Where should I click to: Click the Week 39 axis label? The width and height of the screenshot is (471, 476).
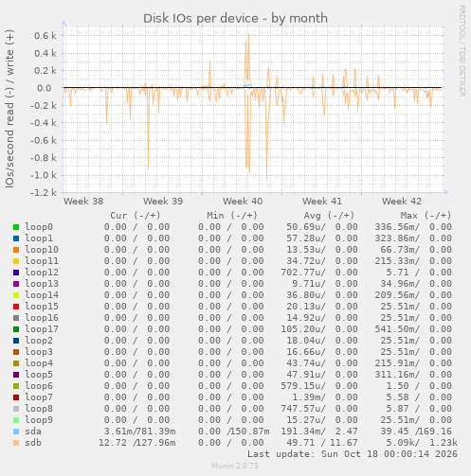coord(163,202)
